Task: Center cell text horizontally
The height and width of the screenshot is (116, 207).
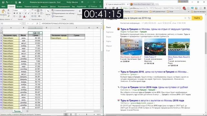Action: [35, 13]
